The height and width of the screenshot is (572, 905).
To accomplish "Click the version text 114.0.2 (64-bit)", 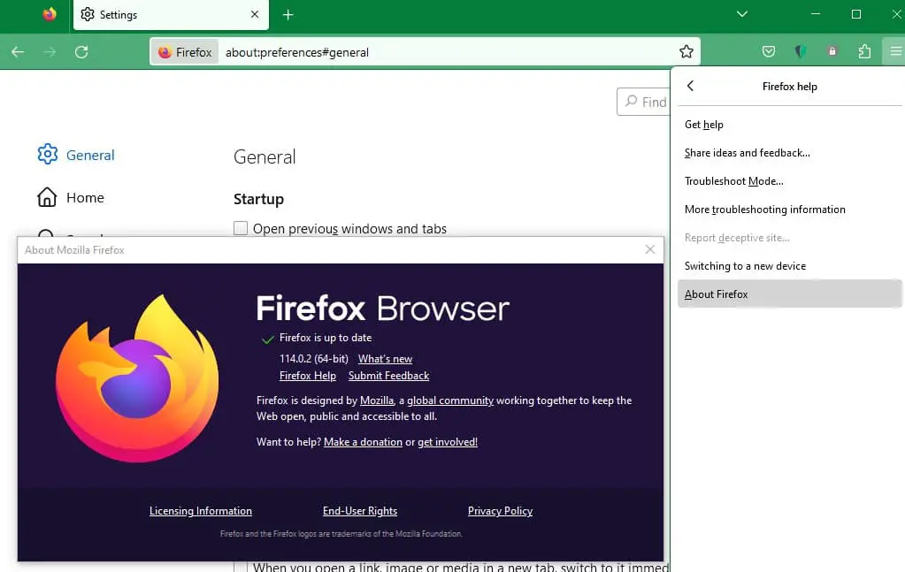I will pos(314,359).
